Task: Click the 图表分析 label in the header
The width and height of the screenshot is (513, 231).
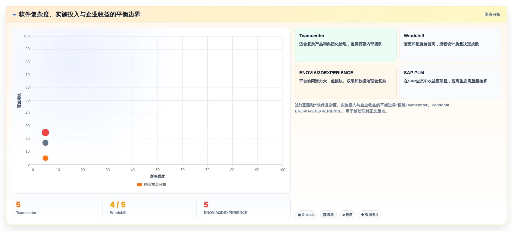Action: (x=492, y=15)
